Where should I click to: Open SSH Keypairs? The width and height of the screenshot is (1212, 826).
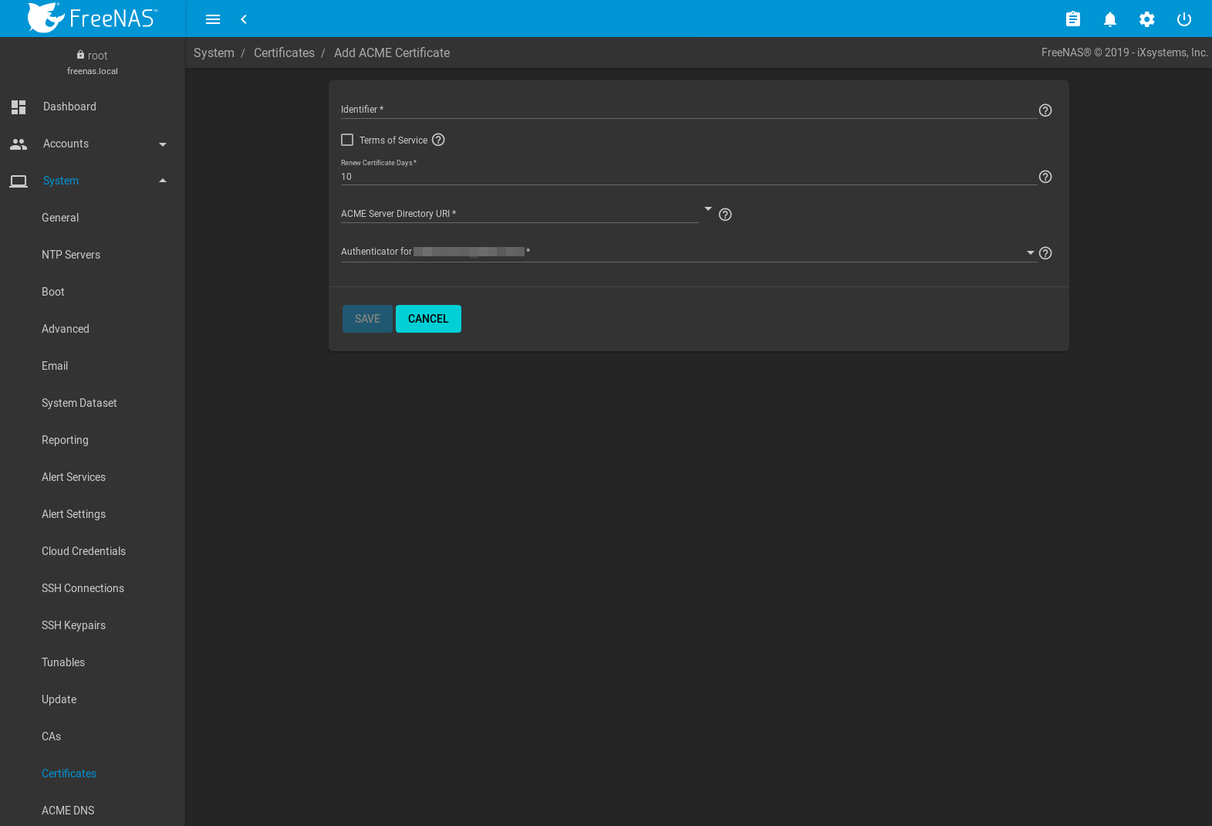(x=73, y=625)
